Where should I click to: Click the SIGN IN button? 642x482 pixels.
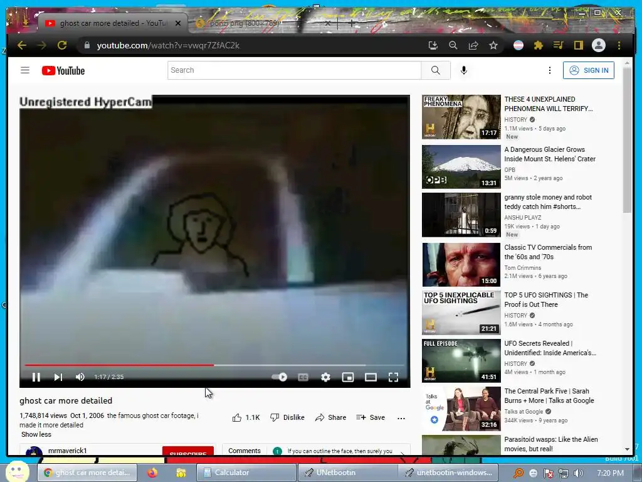(588, 70)
